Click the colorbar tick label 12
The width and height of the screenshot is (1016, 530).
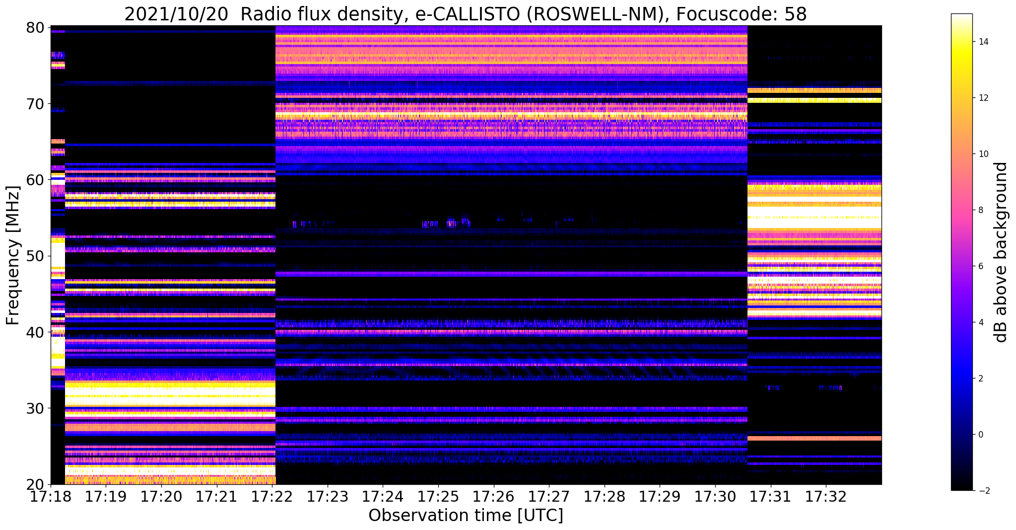983,98
